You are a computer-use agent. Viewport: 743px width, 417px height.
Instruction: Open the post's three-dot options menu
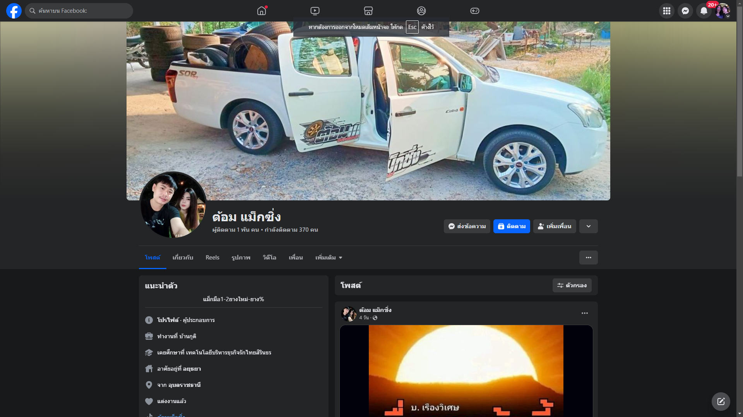584,313
